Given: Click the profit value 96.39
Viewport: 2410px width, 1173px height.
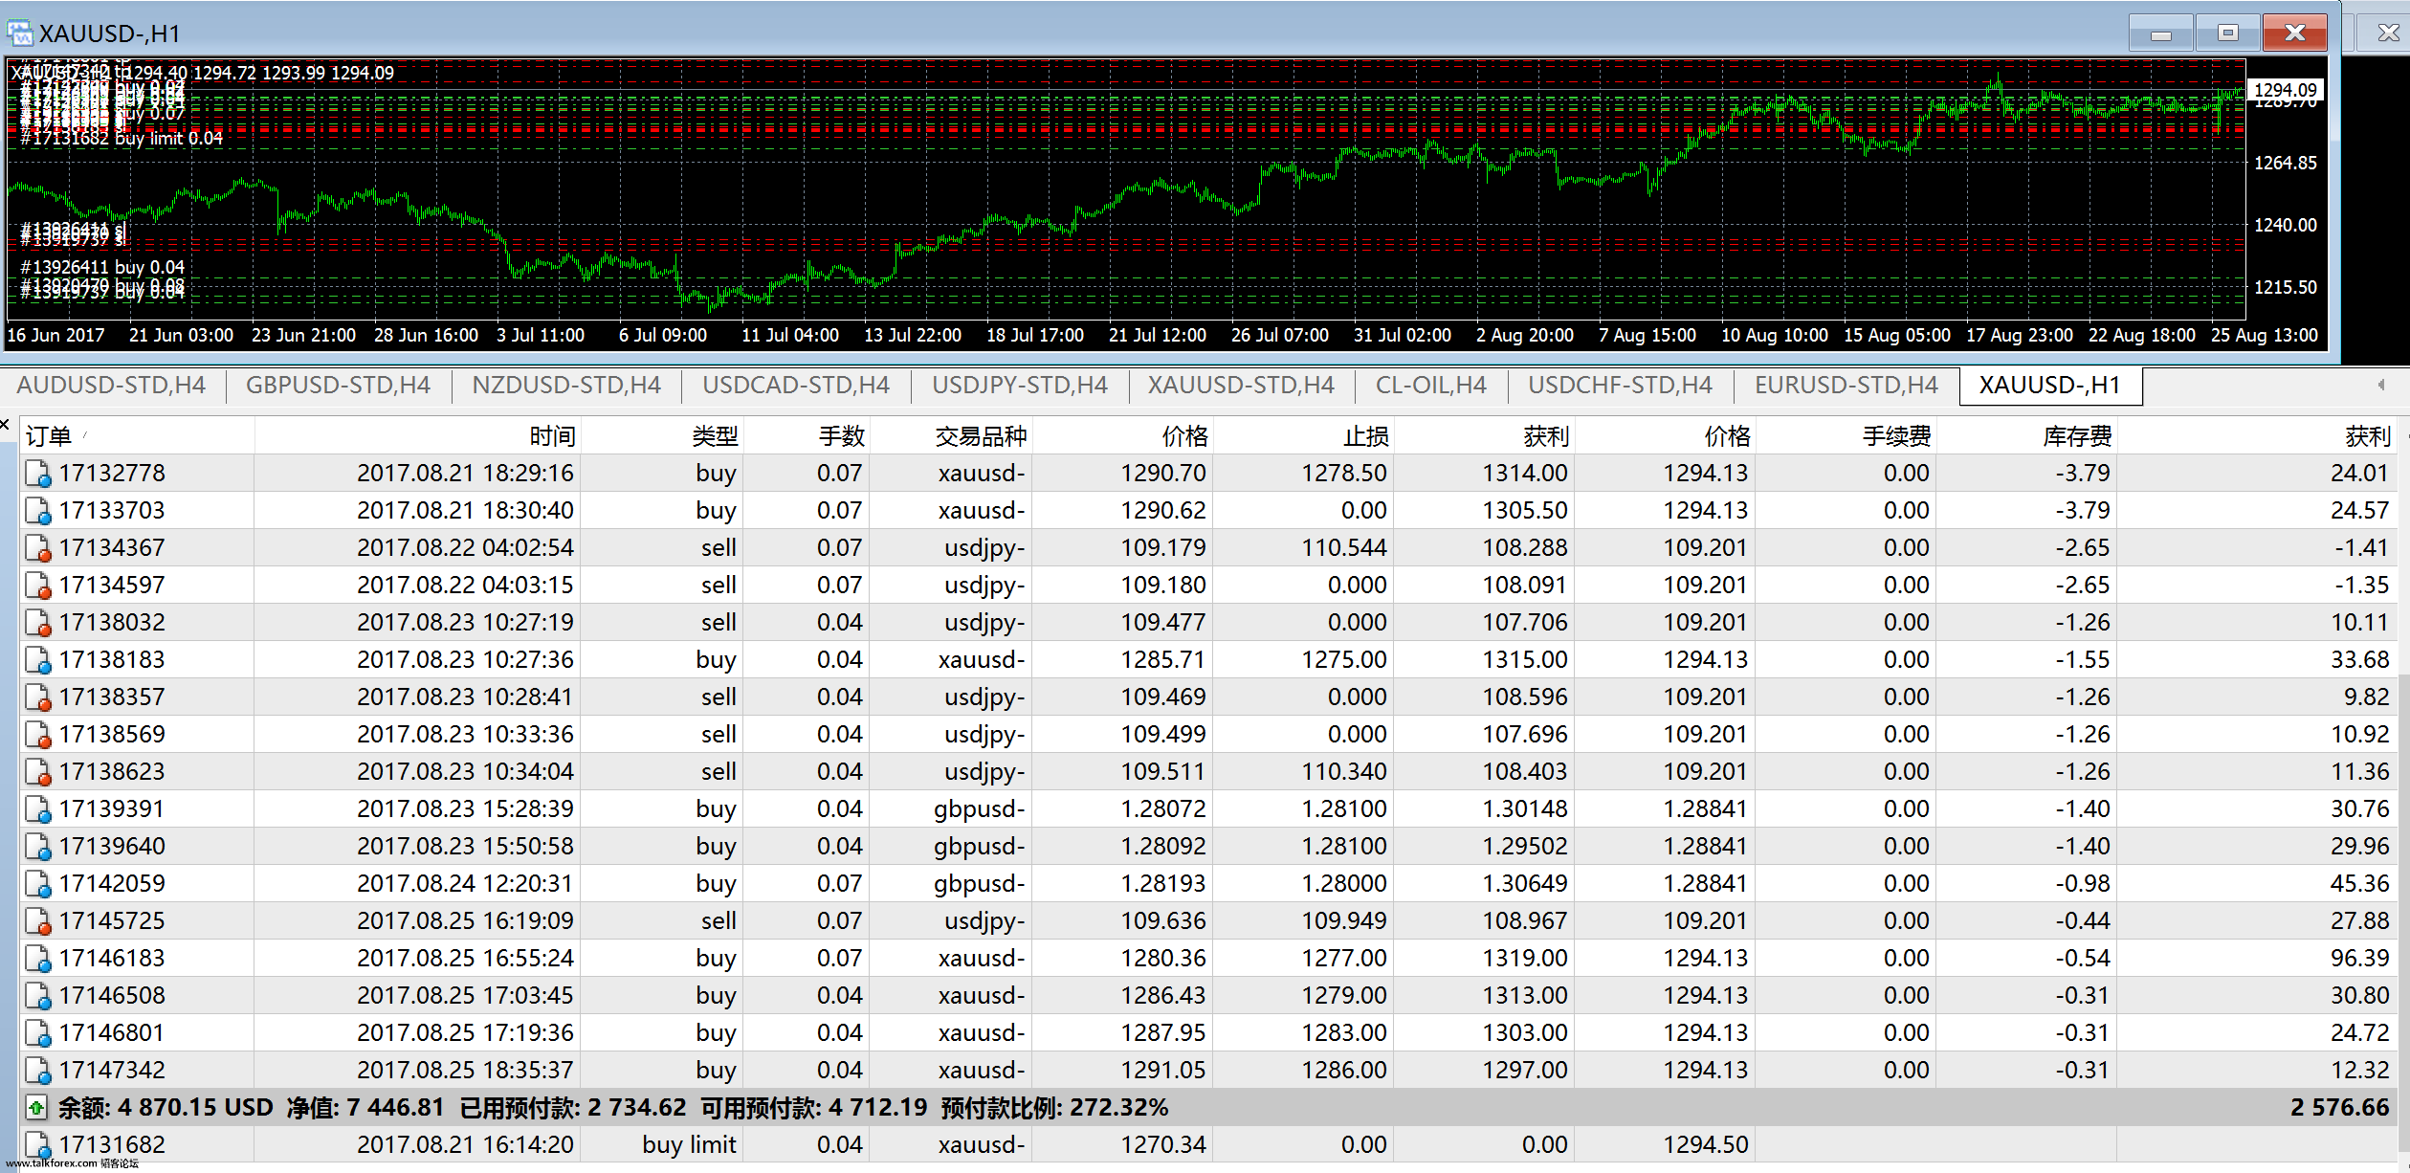Looking at the screenshot, I should [x=2359, y=959].
